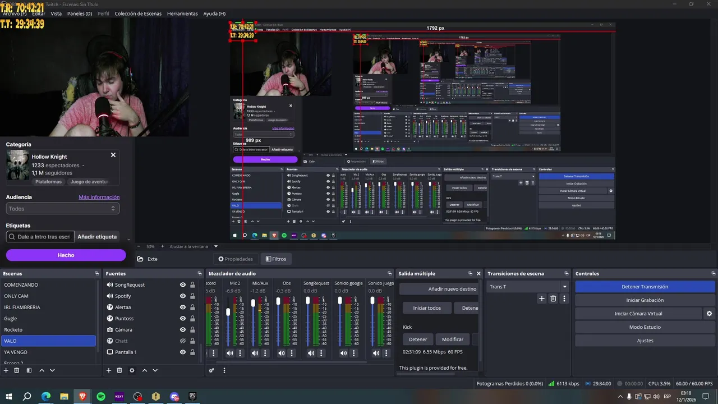The width and height of the screenshot is (718, 404).
Task: Hide the Alertaa source
Action: [182, 307]
